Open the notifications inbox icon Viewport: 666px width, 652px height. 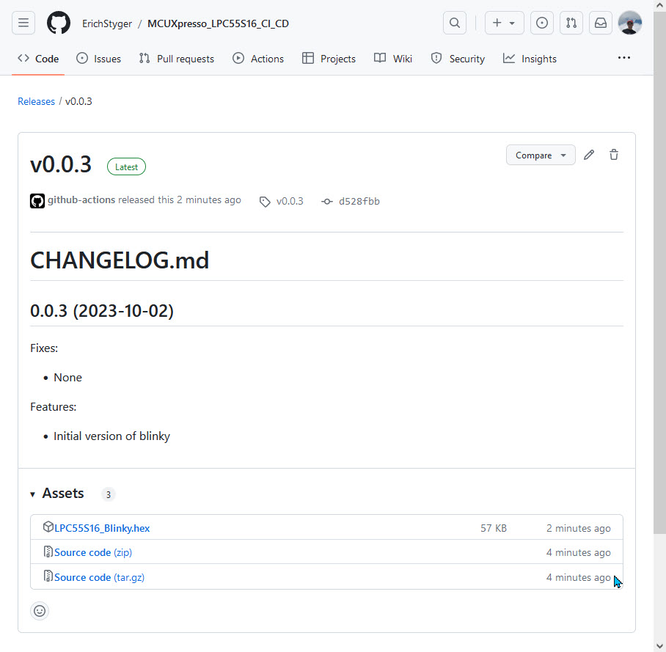[x=601, y=23]
